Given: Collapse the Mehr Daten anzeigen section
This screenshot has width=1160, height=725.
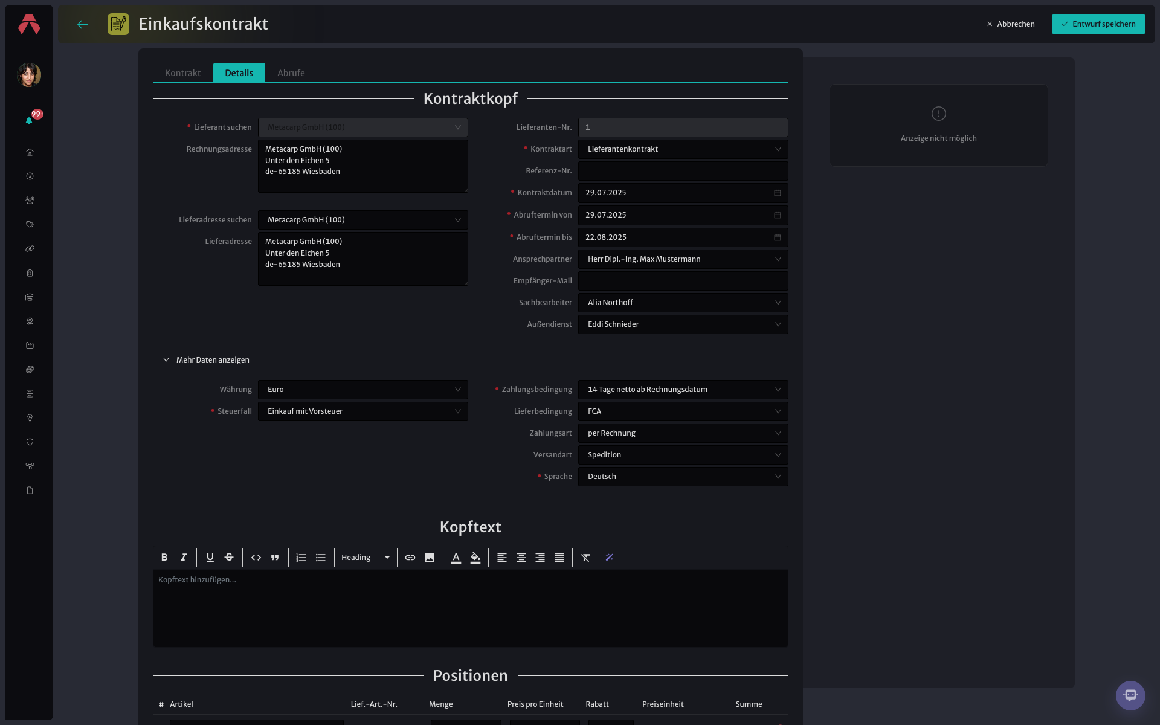Looking at the screenshot, I should coord(206,359).
